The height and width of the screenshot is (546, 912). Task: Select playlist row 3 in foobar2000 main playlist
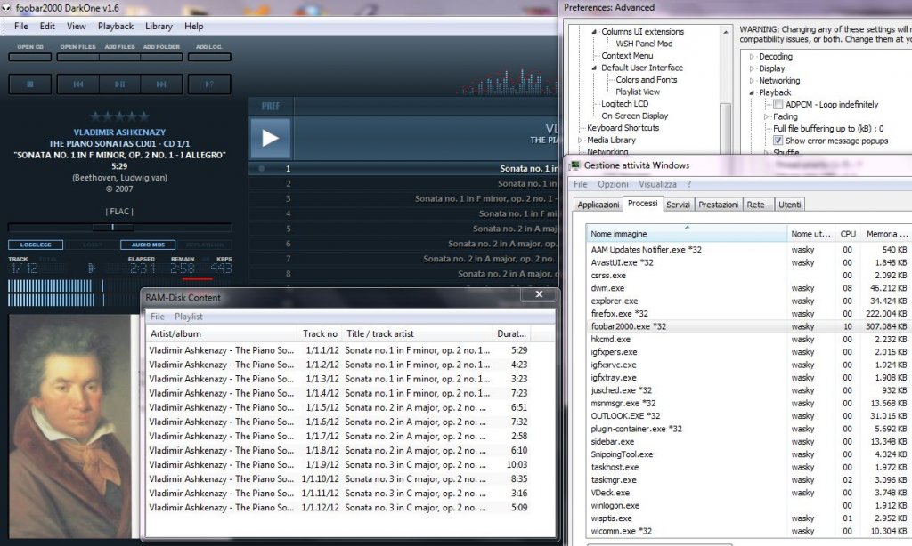point(403,198)
